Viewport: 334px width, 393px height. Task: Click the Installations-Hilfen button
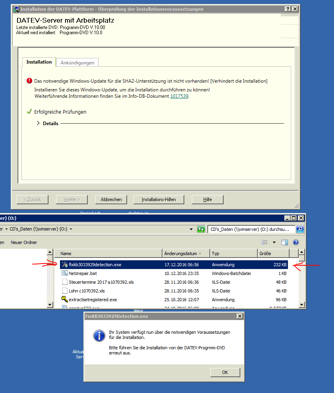pos(158,199)
